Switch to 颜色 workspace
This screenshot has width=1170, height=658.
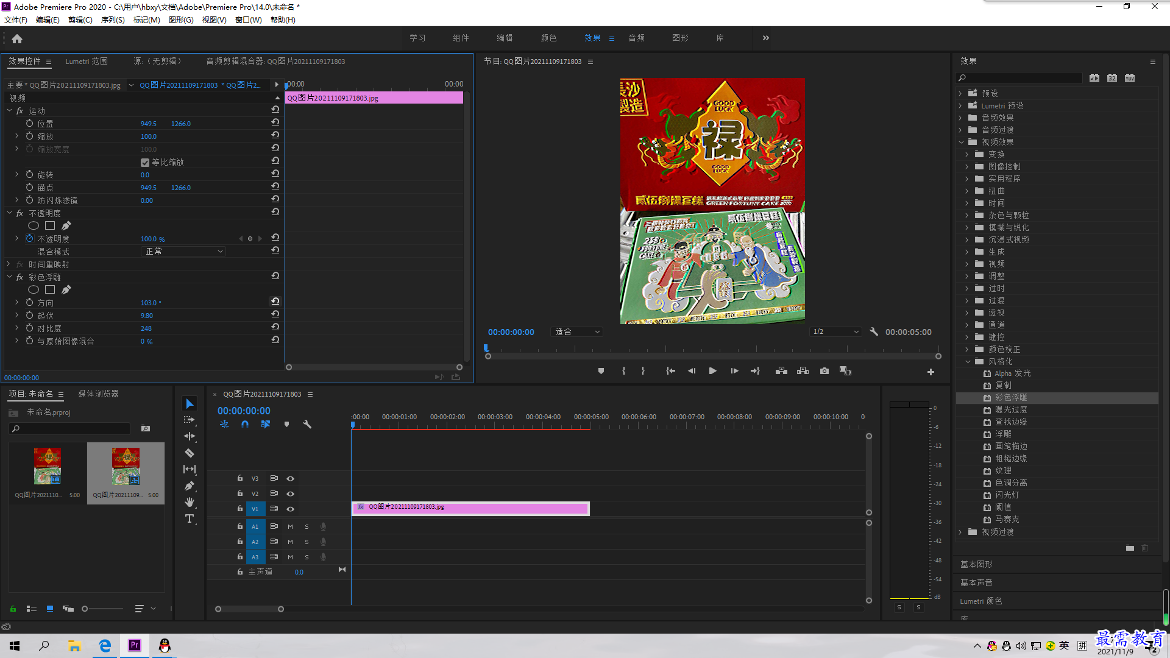pos(548,38)
